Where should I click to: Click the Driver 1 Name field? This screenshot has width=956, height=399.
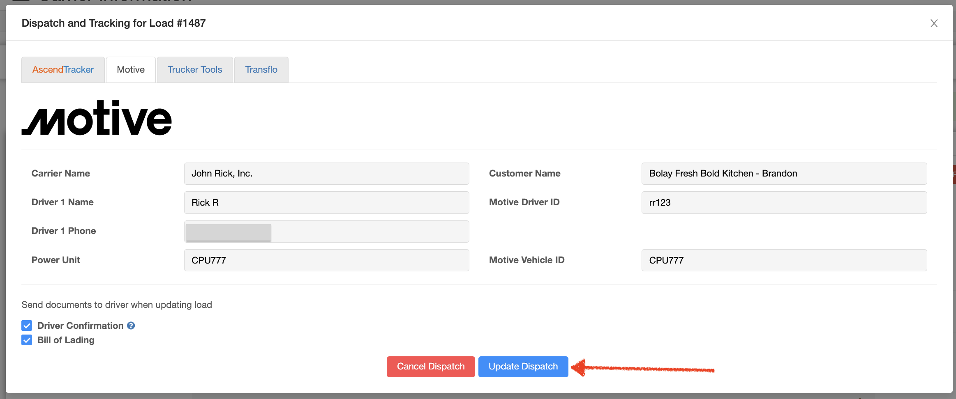[326, 202]
